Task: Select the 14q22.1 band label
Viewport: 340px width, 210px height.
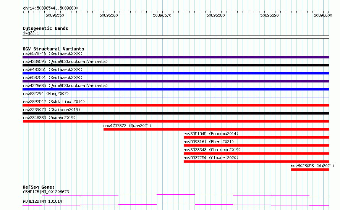Action: (x=31, y=33)
